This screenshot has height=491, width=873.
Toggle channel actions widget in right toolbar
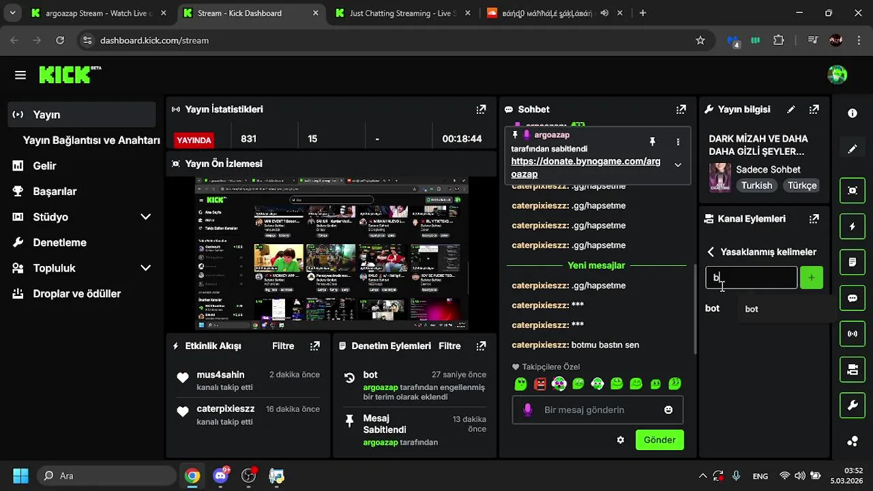[x=853, y=370]
